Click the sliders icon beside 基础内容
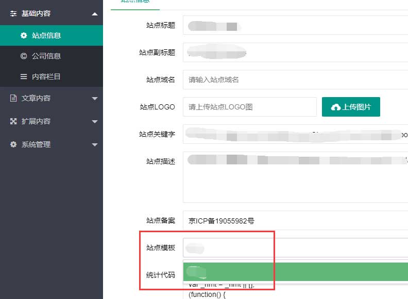Screen dimensions: 408x299 (13, 14)
